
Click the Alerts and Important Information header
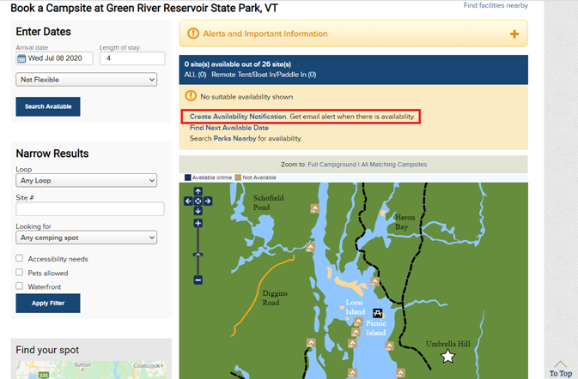pyautogui.click(x=353, y=33)
